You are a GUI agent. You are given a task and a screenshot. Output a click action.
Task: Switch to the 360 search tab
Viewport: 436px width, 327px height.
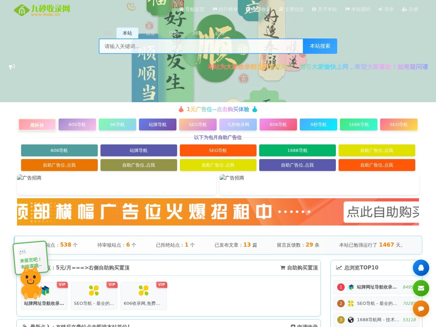pyautogui.click(x=197, y=33)
